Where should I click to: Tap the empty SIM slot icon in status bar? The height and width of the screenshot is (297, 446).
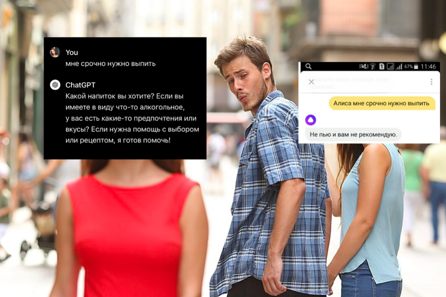[391, 67]
